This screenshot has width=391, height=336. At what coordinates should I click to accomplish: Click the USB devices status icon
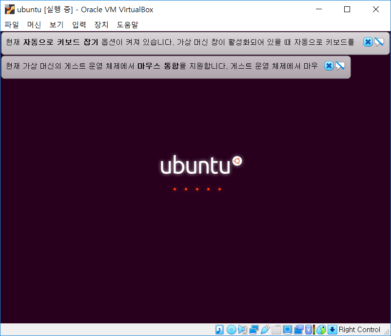click(265, 330)
